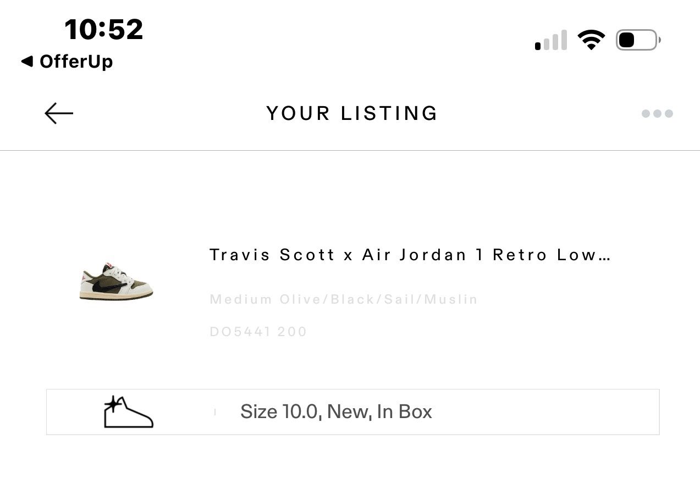
Task: Return to app via OfferUp label
Action: click(76, 61)
